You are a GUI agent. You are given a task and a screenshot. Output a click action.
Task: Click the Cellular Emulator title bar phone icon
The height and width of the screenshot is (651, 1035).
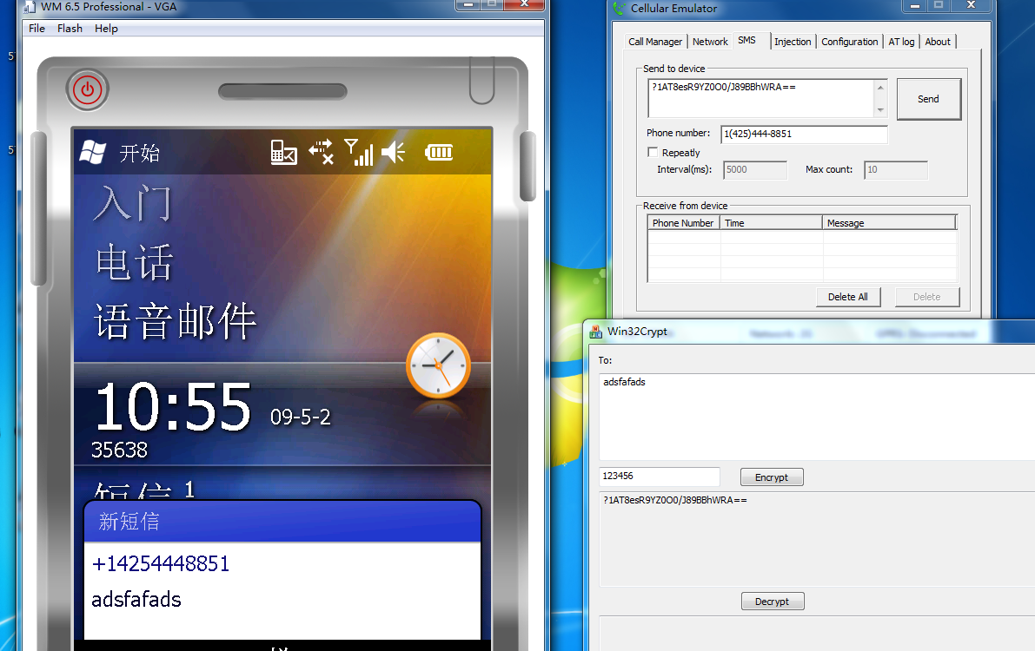coord(619,8)
